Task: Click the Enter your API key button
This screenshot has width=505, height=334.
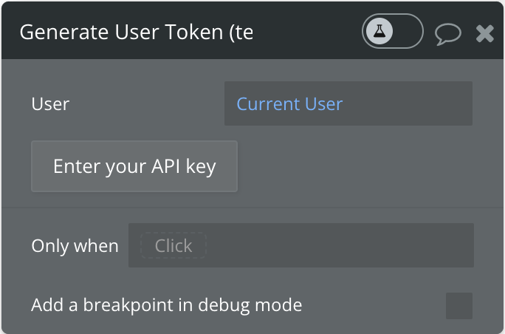Action: tap(134, 166)
